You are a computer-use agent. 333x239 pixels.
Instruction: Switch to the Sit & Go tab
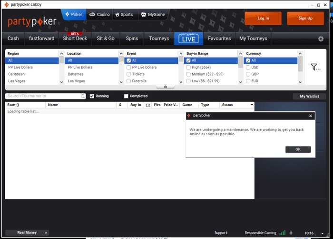106,39
